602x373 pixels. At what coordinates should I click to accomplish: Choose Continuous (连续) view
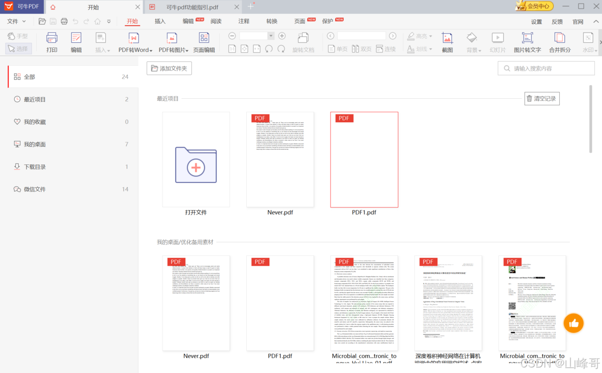pyautogui.click(x=386, y=49)
